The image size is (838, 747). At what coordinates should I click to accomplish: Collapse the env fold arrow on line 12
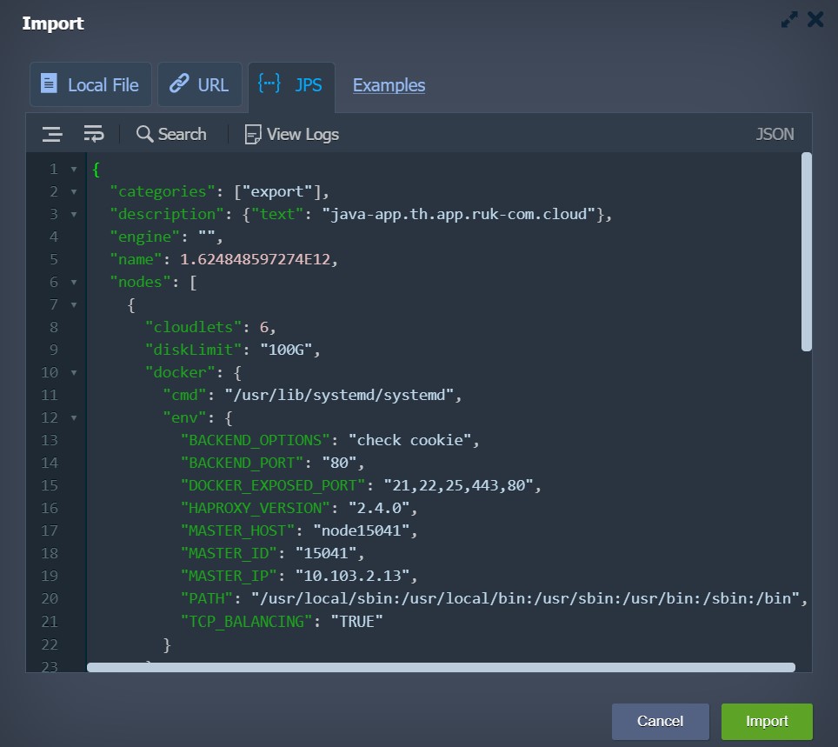74,417
